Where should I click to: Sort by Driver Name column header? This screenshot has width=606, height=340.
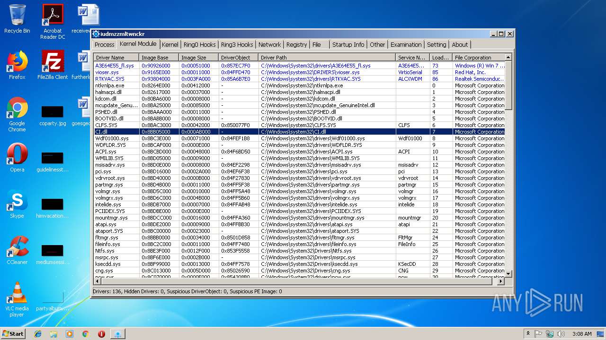(x=116, y=58)
